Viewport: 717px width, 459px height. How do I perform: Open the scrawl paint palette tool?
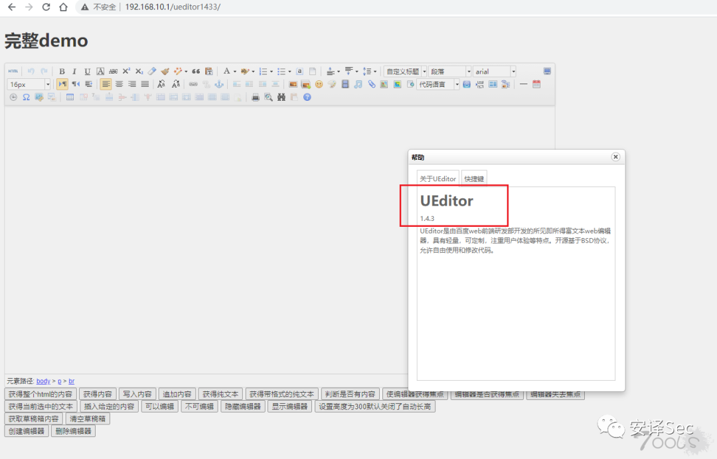[332, 84]
